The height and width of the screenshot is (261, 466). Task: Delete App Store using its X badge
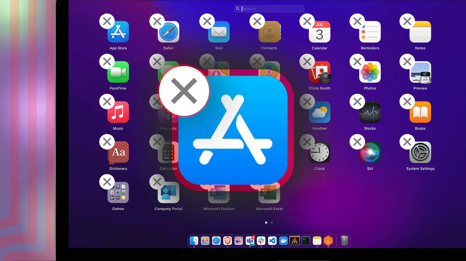107,22
